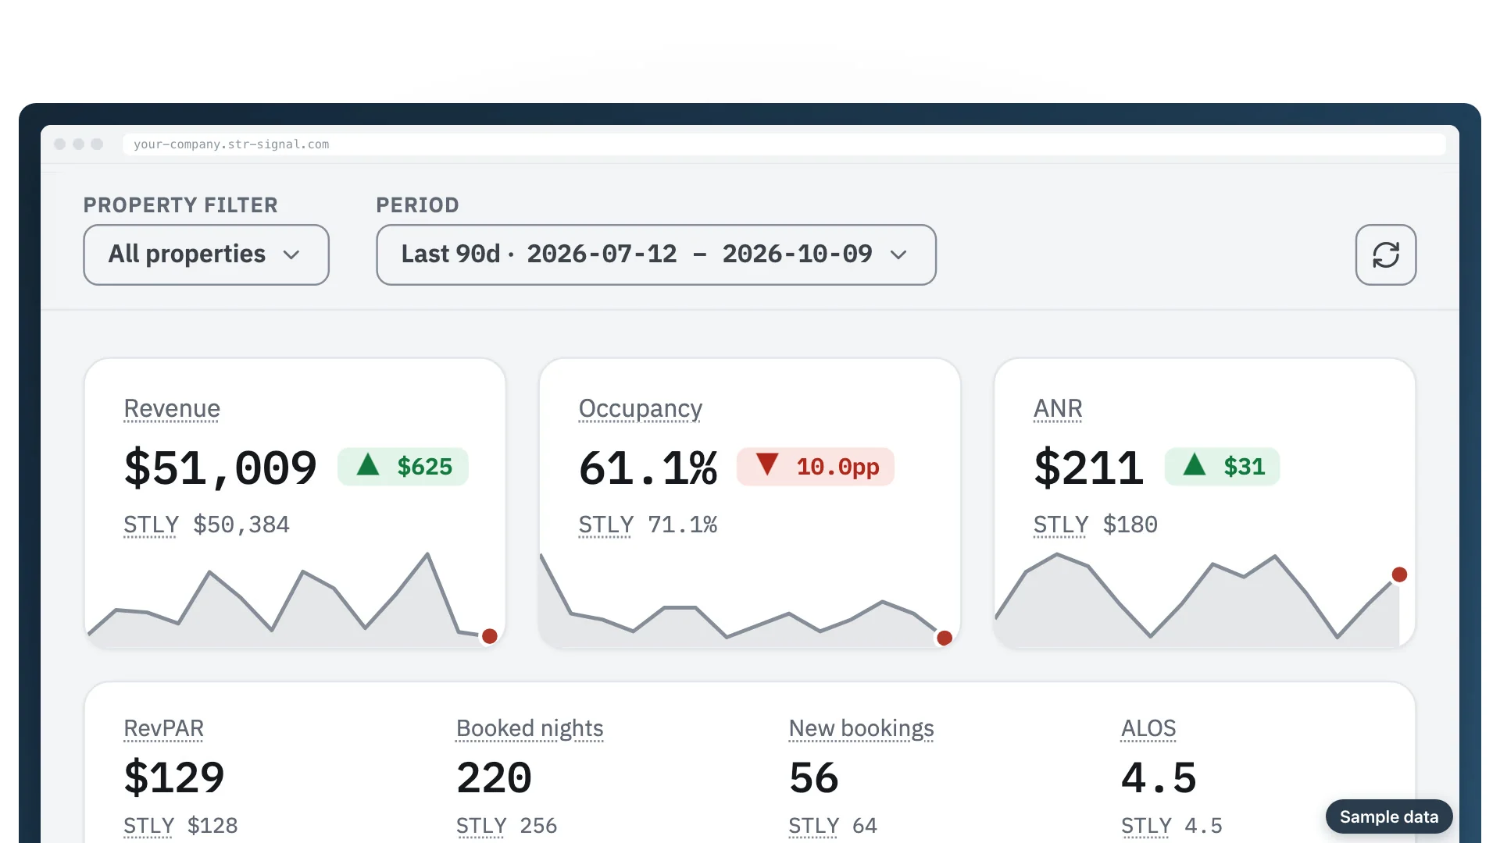1500x843 pixels.
Task: Click the green $625 revenue change badge
Action: (x=403, y=467)
